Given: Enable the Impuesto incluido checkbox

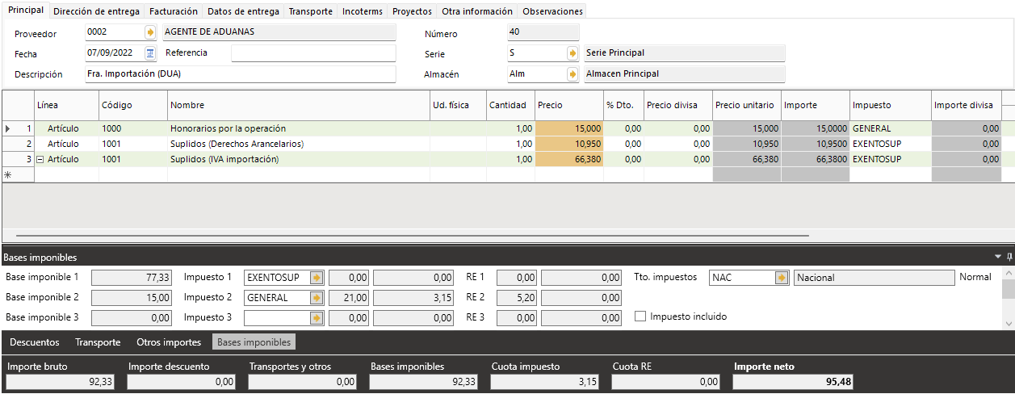Looking at the screenshot, I should 641,316.
